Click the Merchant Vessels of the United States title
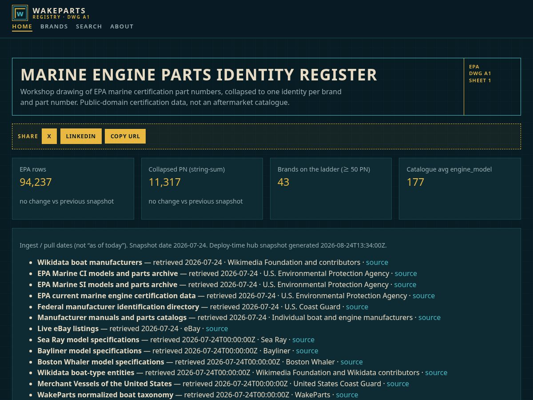Image resolution: width=533 pixels, height=400 pixels. (104, 384)
